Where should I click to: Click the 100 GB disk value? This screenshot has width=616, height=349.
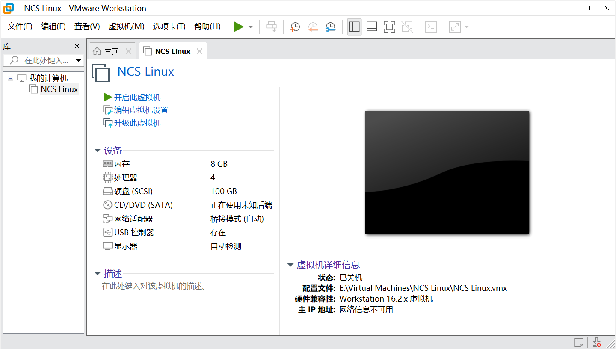tap(224, 191)
